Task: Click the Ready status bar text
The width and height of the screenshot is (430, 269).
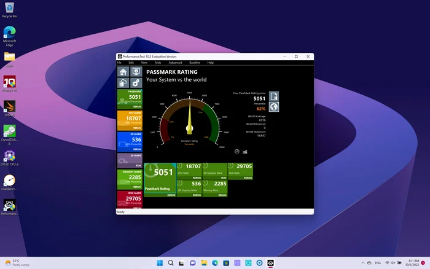Action: pos(120,212)
